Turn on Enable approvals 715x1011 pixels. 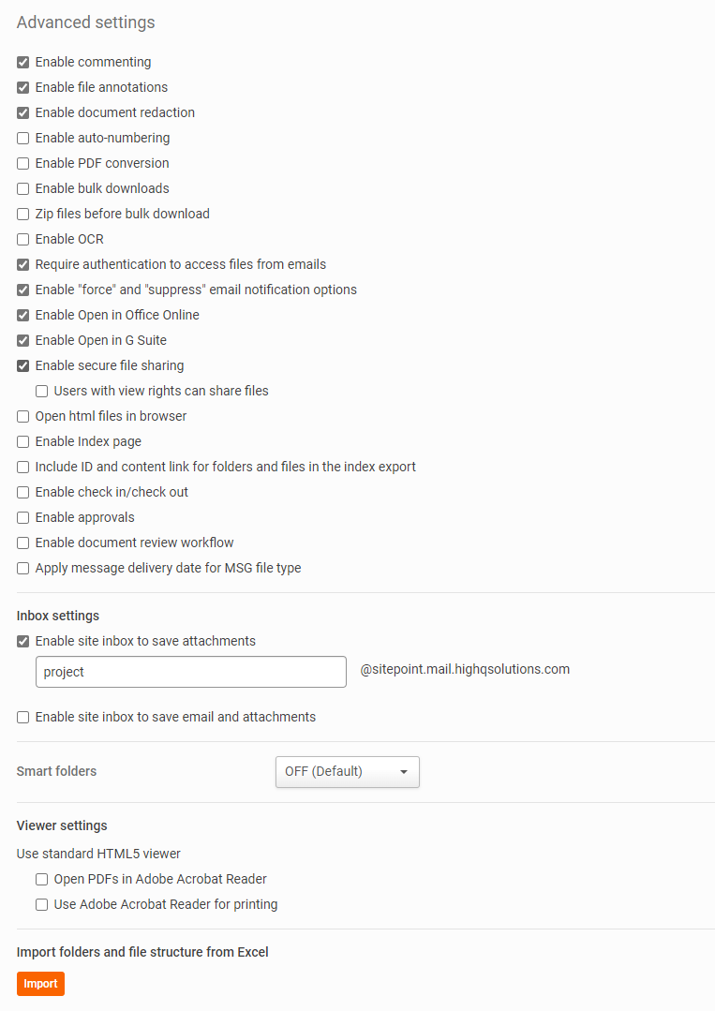[x=23, y=518]
